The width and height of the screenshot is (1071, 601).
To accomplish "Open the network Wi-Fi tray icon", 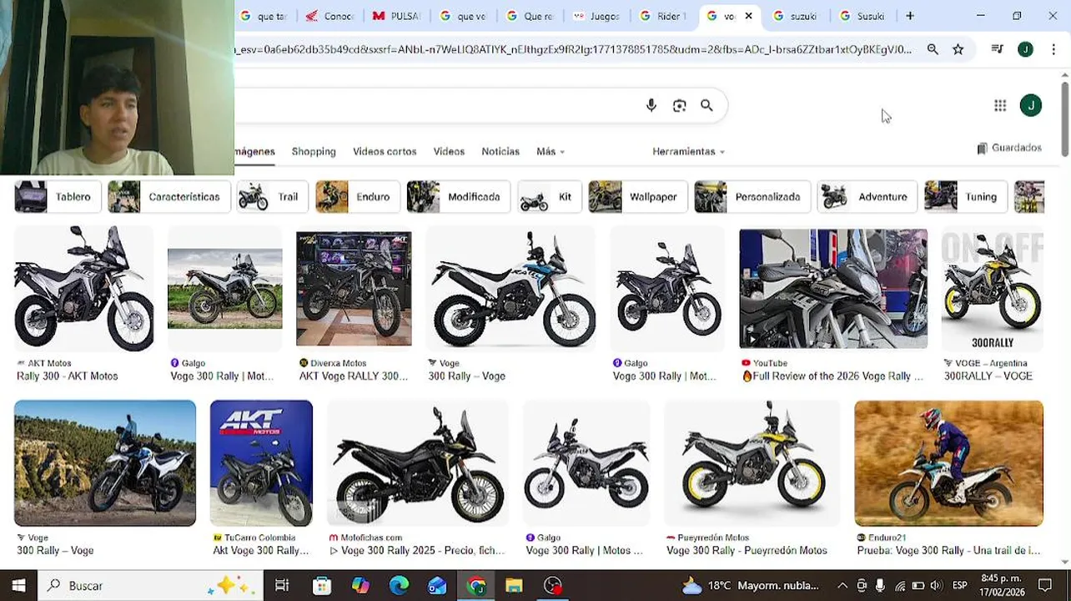I will click(x=900, y=586).
